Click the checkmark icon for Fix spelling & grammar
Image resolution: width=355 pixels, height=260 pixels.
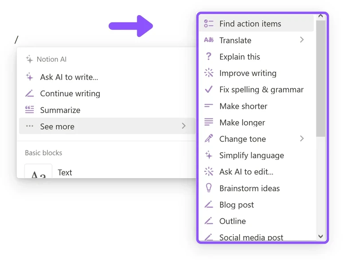[208, 90]
